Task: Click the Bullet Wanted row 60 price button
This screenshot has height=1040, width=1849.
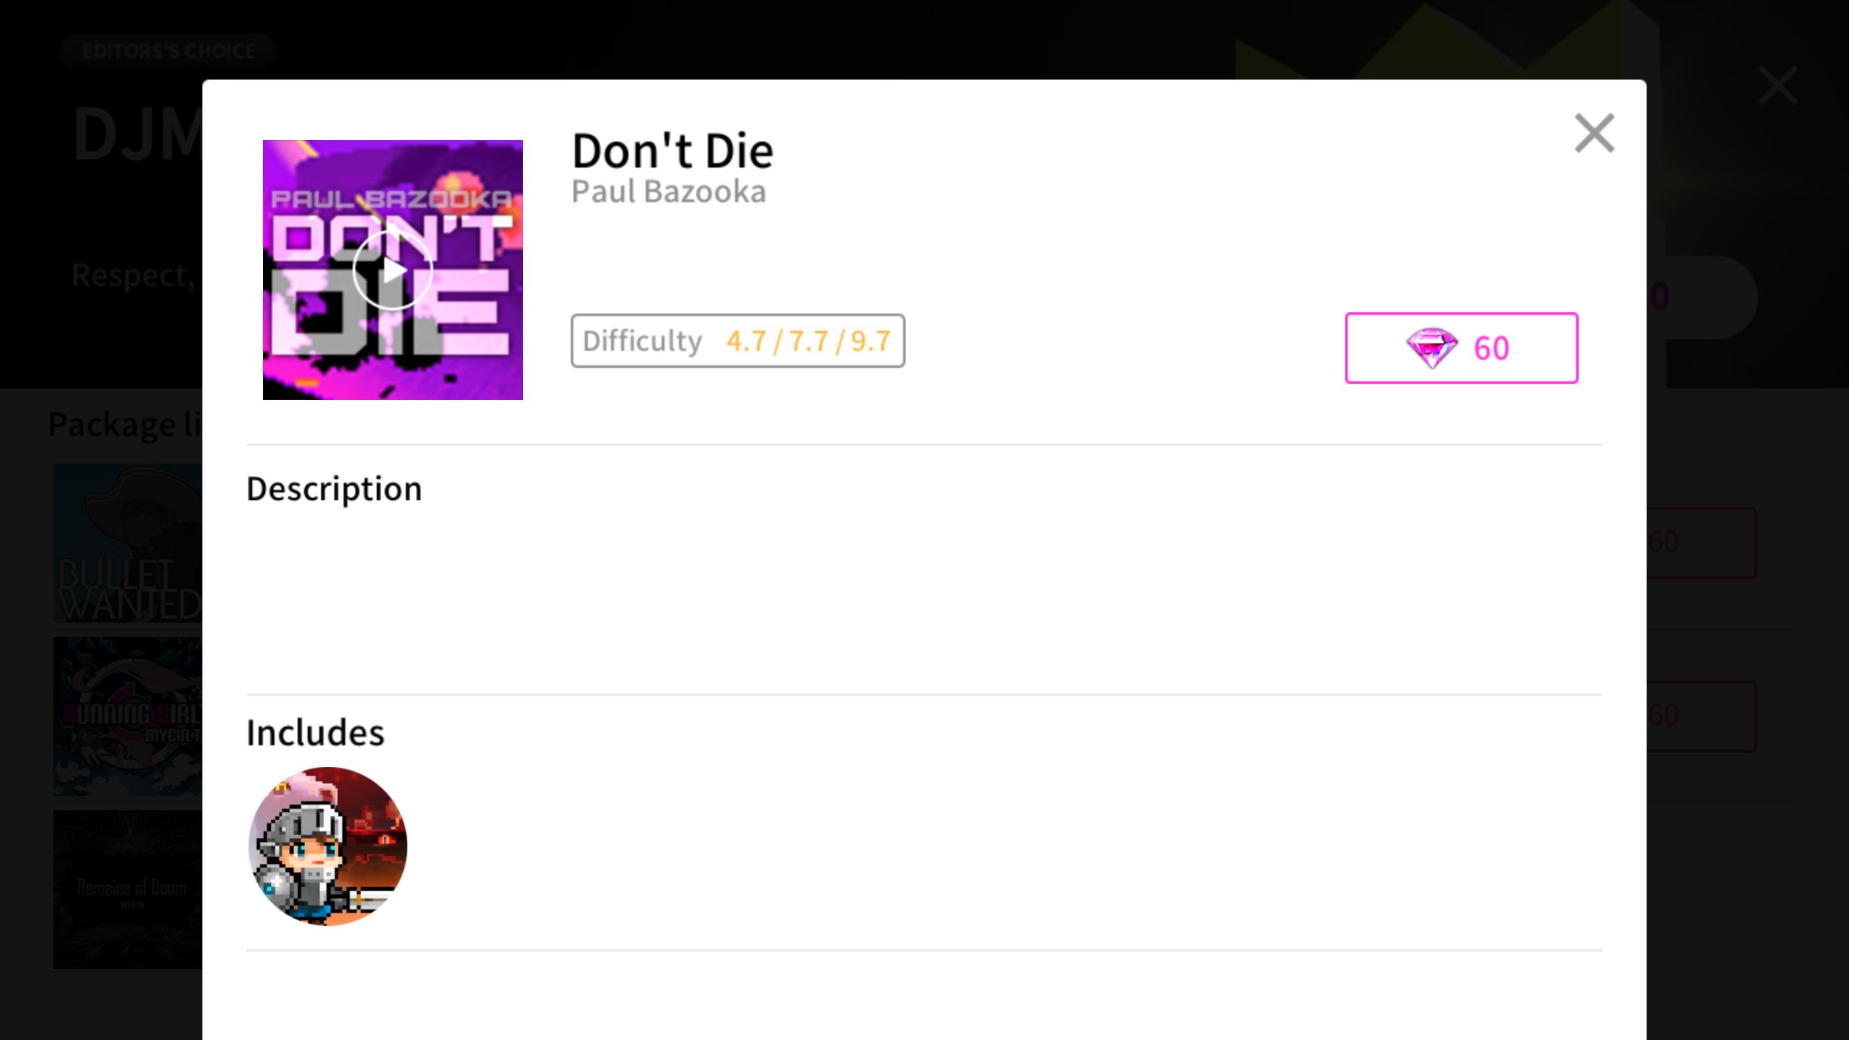Action: pyautogui.click(x=1701, y=543)
